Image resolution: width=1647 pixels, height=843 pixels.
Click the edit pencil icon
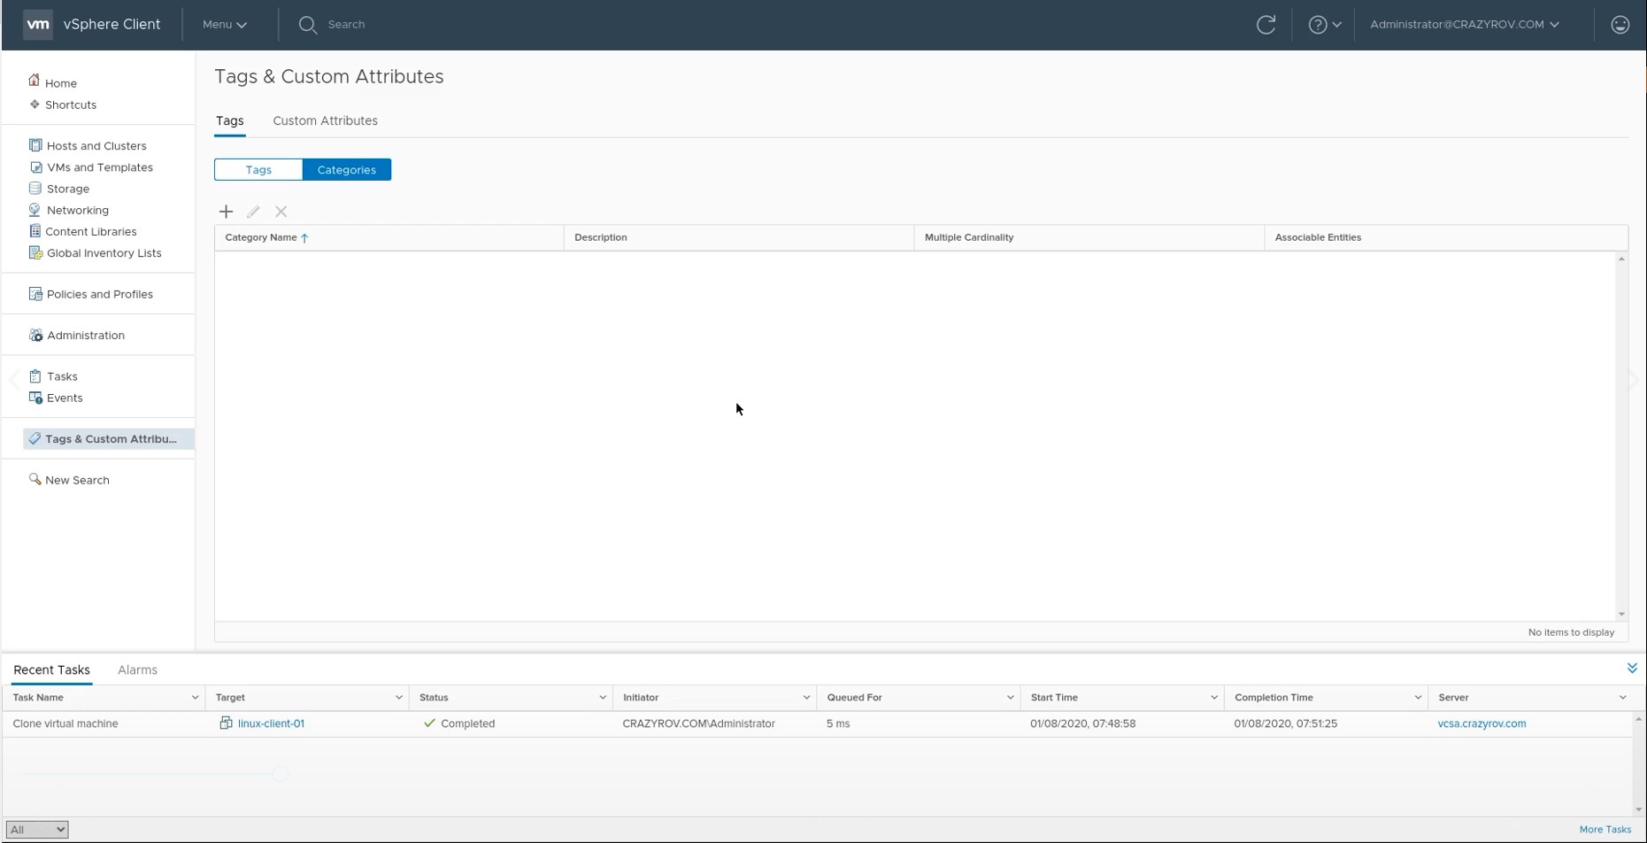254,212
